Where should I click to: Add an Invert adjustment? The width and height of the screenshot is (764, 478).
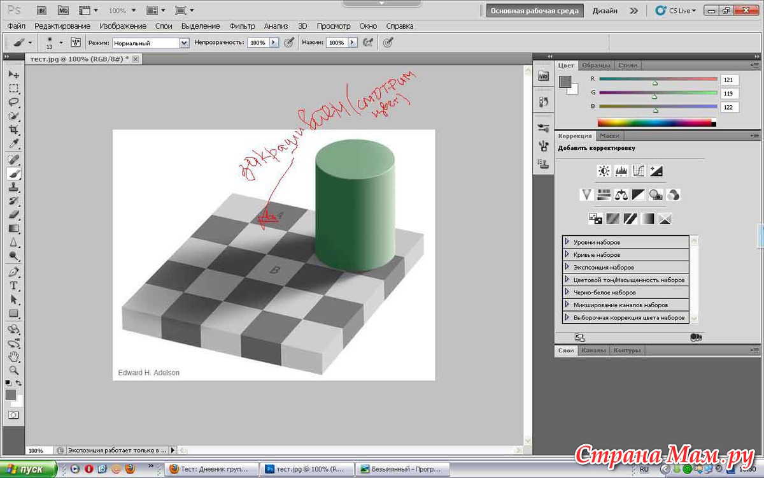(x=595, y=219)
